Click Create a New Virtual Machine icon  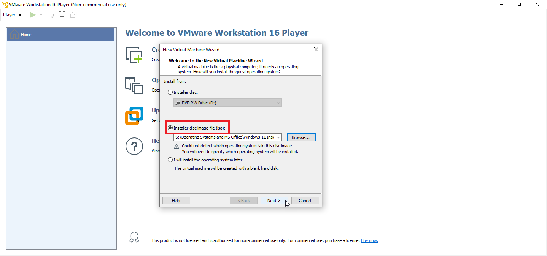tap(134, 55)
